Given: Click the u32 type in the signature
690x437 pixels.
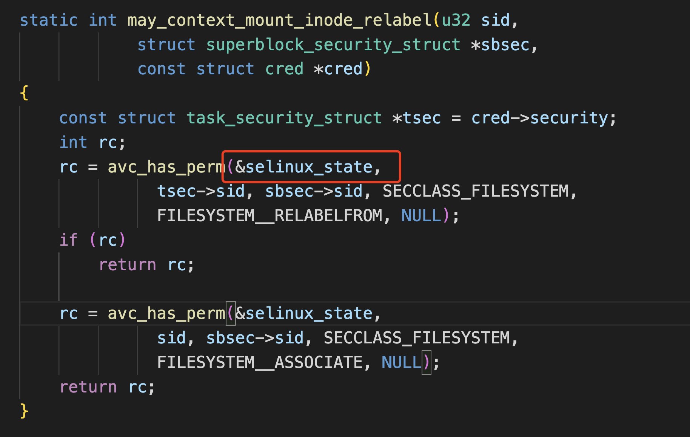Looking at the screenshot, I should 456,20.
